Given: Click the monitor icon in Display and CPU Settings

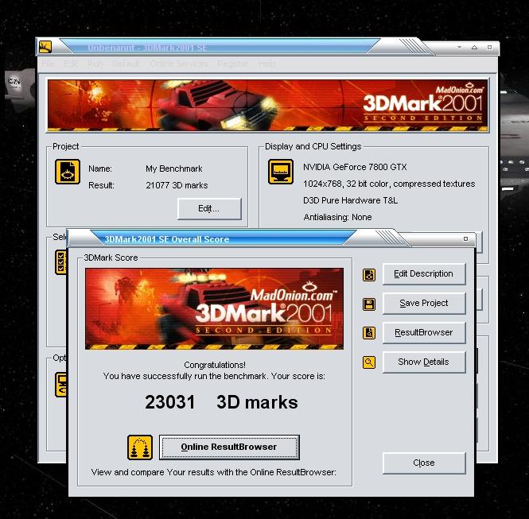Looking at the screenshot, I should click(281, 172).
